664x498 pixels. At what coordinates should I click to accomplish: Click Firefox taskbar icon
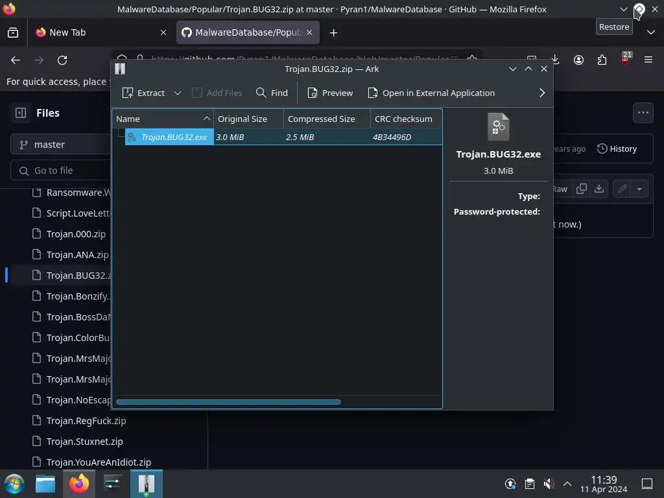coord(78,484)
